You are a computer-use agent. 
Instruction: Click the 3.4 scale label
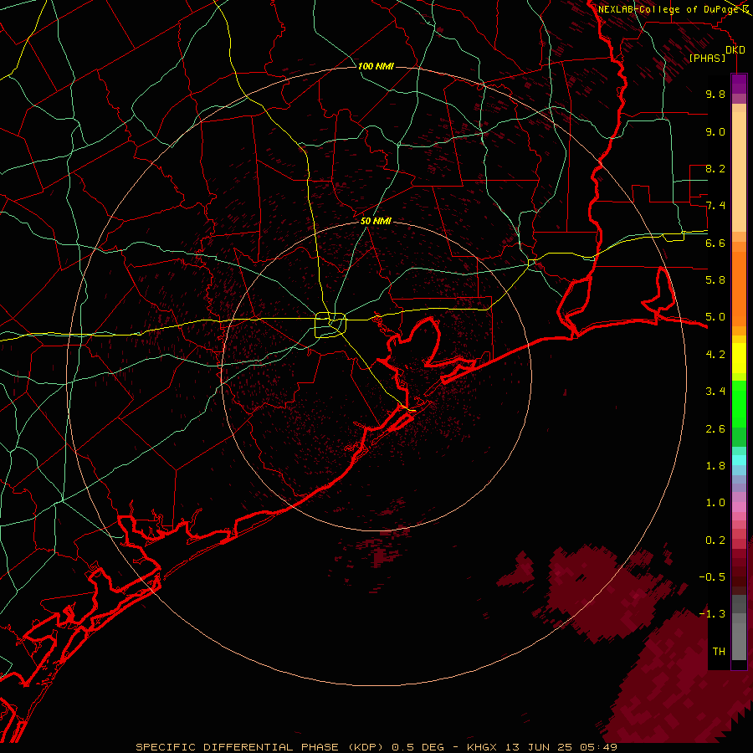715,392
